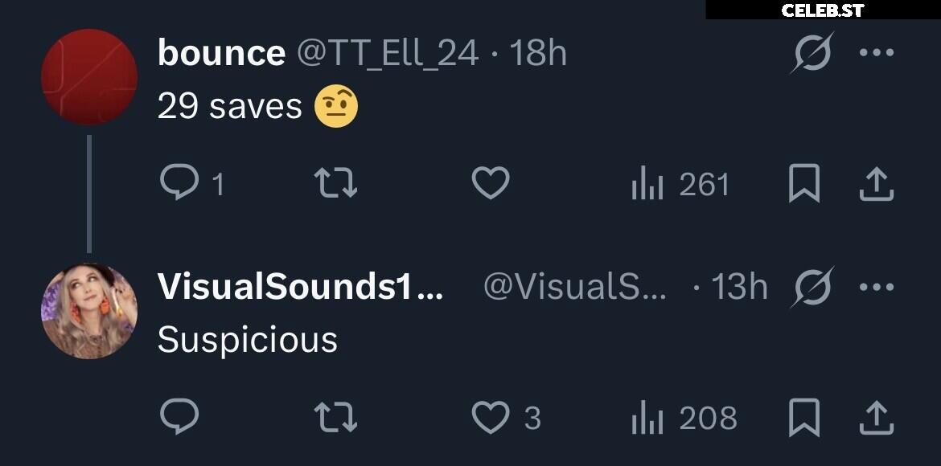Reply to bounce's "29 saves" tweet
Viewport: 941px width, 466px height.
[x=179, y=182]
